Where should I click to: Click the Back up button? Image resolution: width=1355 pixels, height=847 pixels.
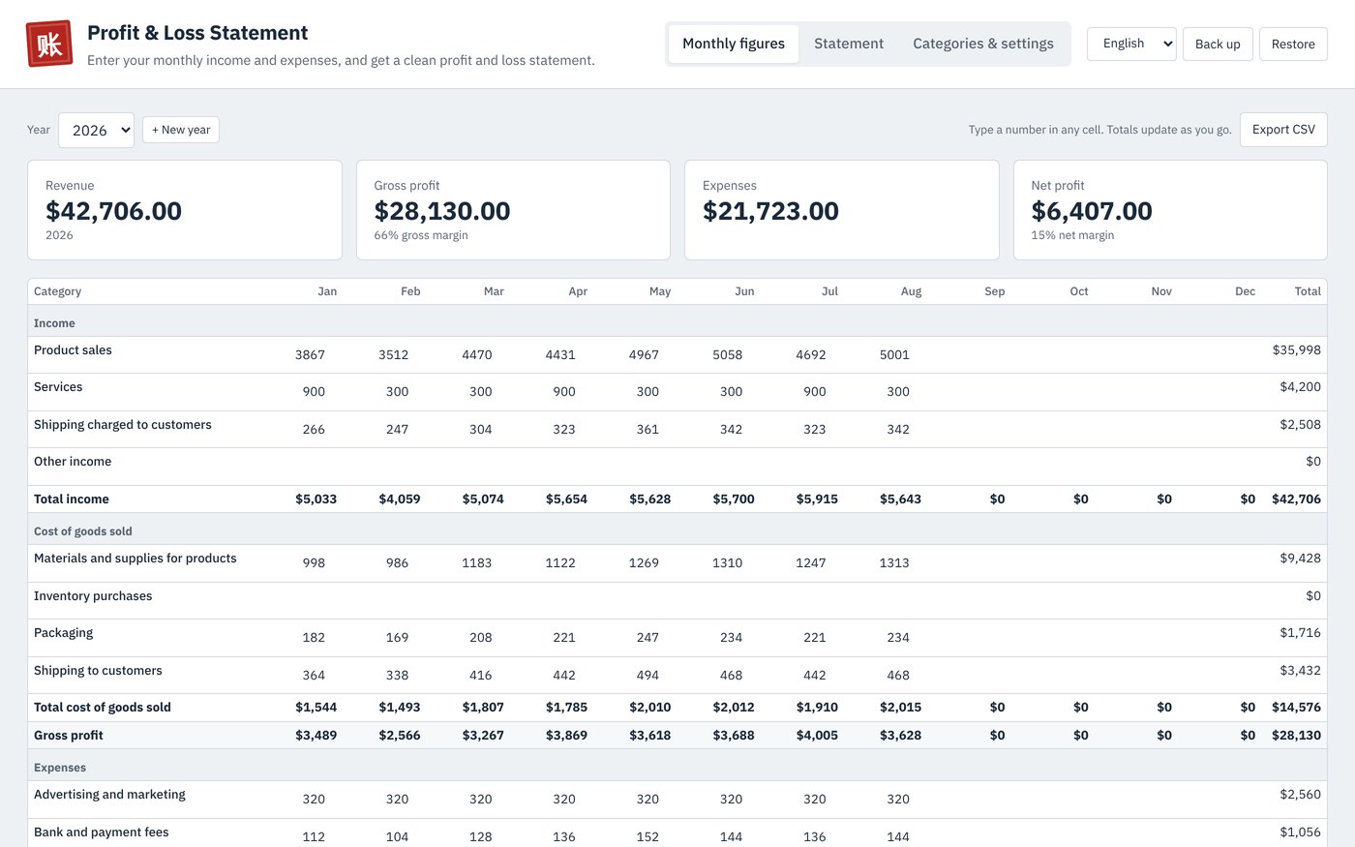tap(1218, 44)
